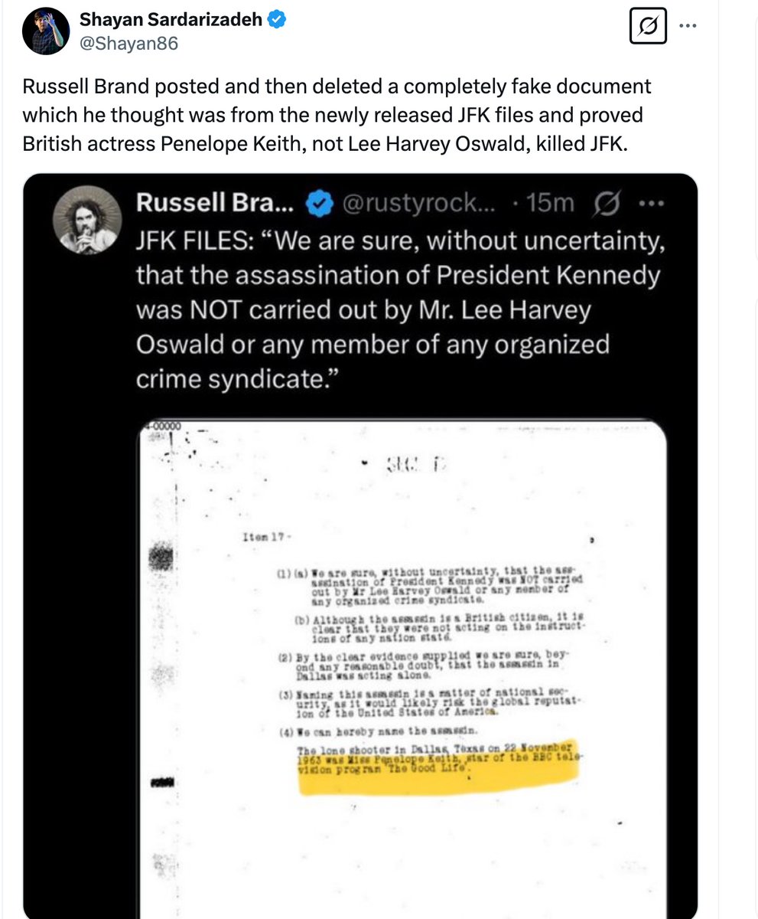
Task: Open the Grok slashed-circle button on the post
Action: tap(648, 28)
